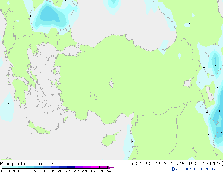223x172 pixels.
Task: Click the time text "03..06 UTC"
Action: click(184, 164)
